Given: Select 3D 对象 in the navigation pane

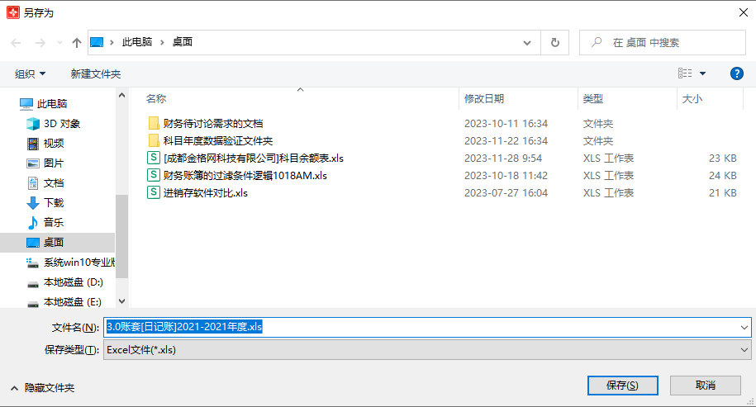Looking at the screenshot, I should 62,124.
